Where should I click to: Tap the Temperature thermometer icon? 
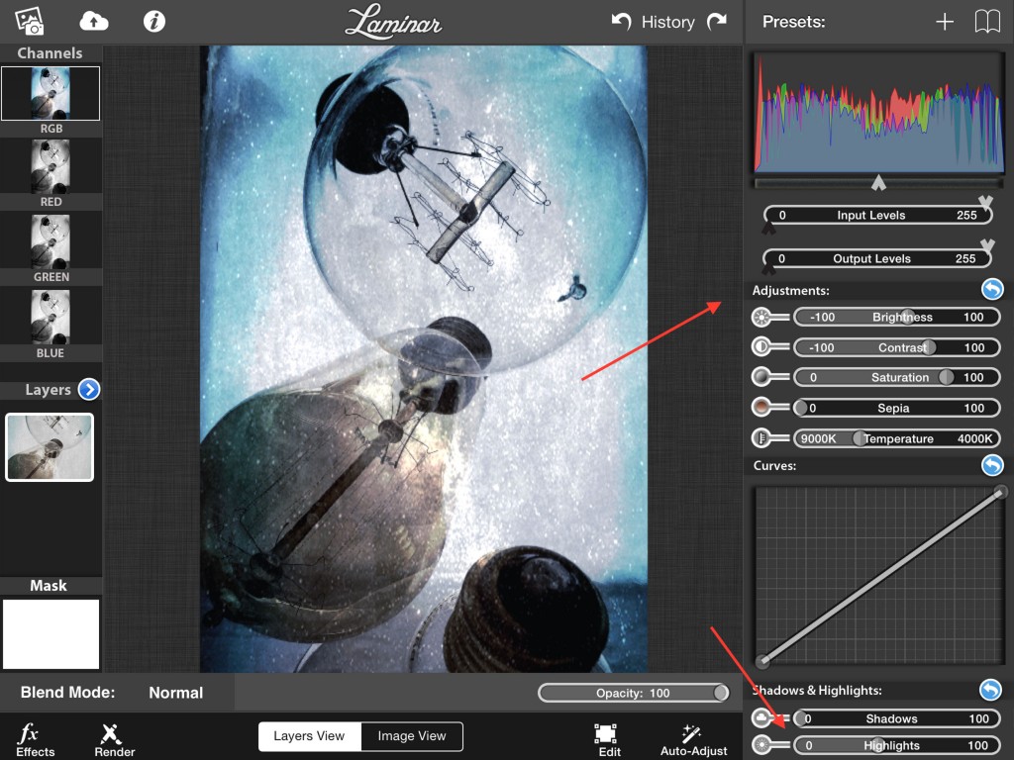761,438
